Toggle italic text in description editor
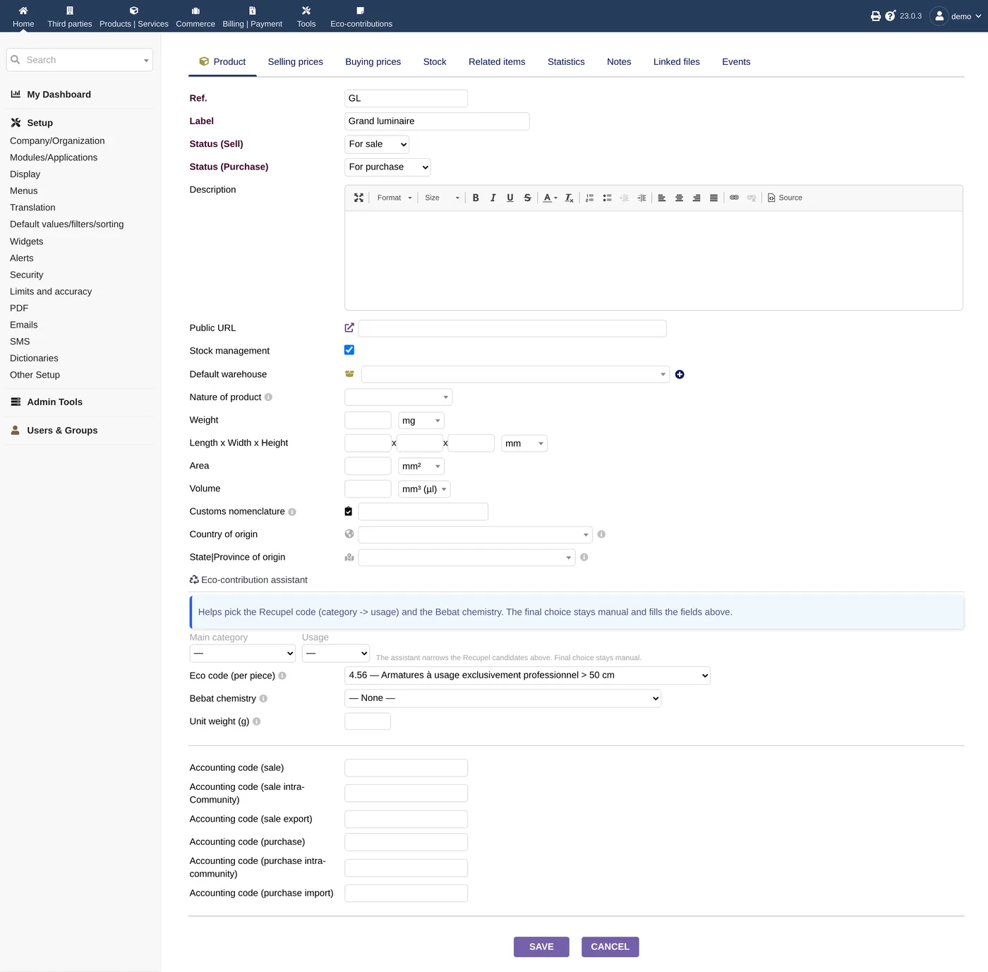 493,198
